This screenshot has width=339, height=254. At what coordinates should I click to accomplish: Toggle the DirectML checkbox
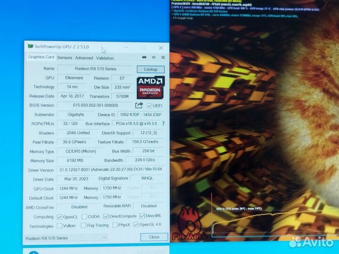point(142,216)
